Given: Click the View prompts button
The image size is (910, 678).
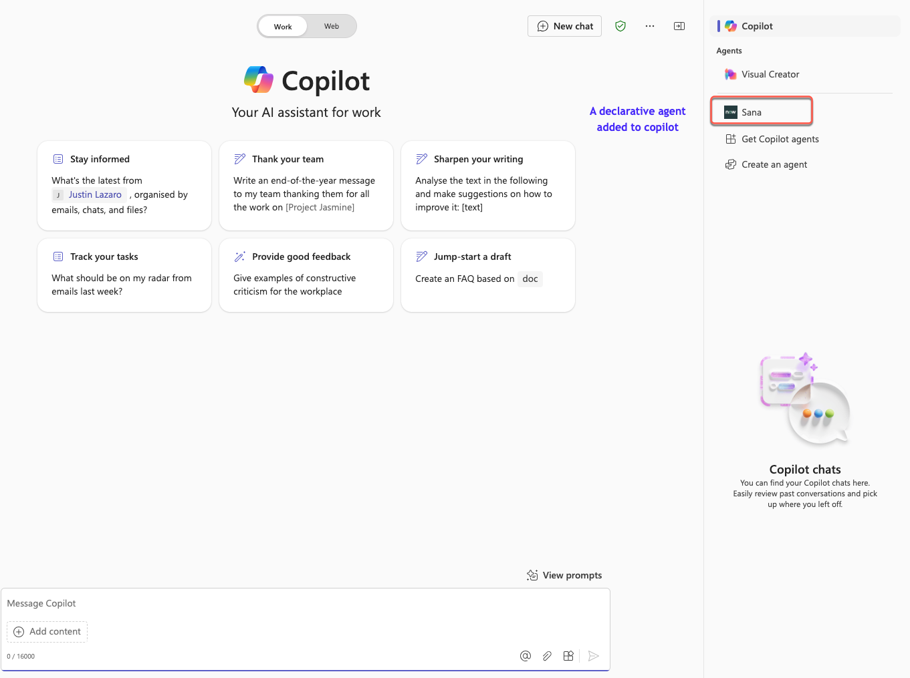Looking at the screenshot, I should click(x=564, y=575).
